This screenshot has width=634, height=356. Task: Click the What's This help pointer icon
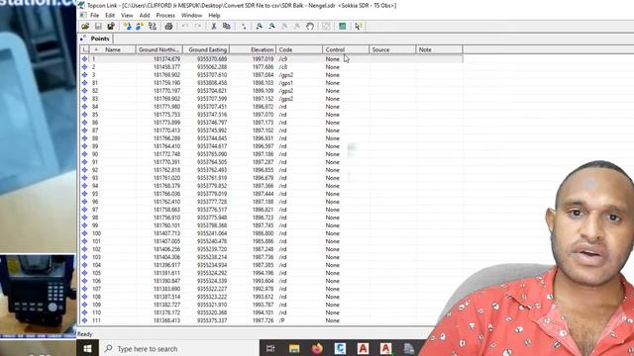359,27
